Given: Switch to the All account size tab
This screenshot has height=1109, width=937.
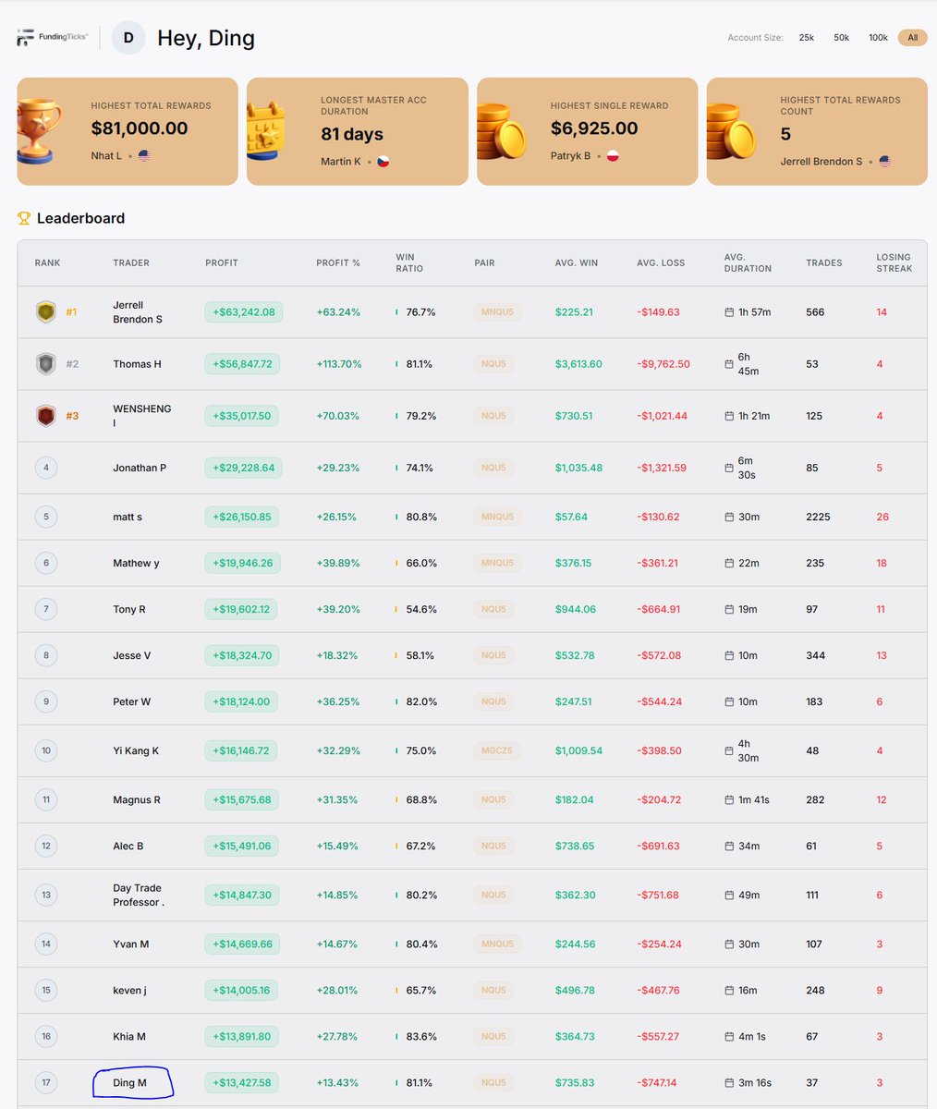Looking at the screenshot, I should pyautogui.click(x=913, y=38).
